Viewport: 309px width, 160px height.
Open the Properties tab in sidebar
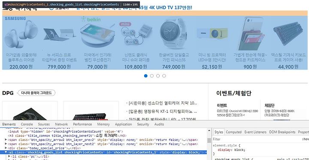coord(303,132)
